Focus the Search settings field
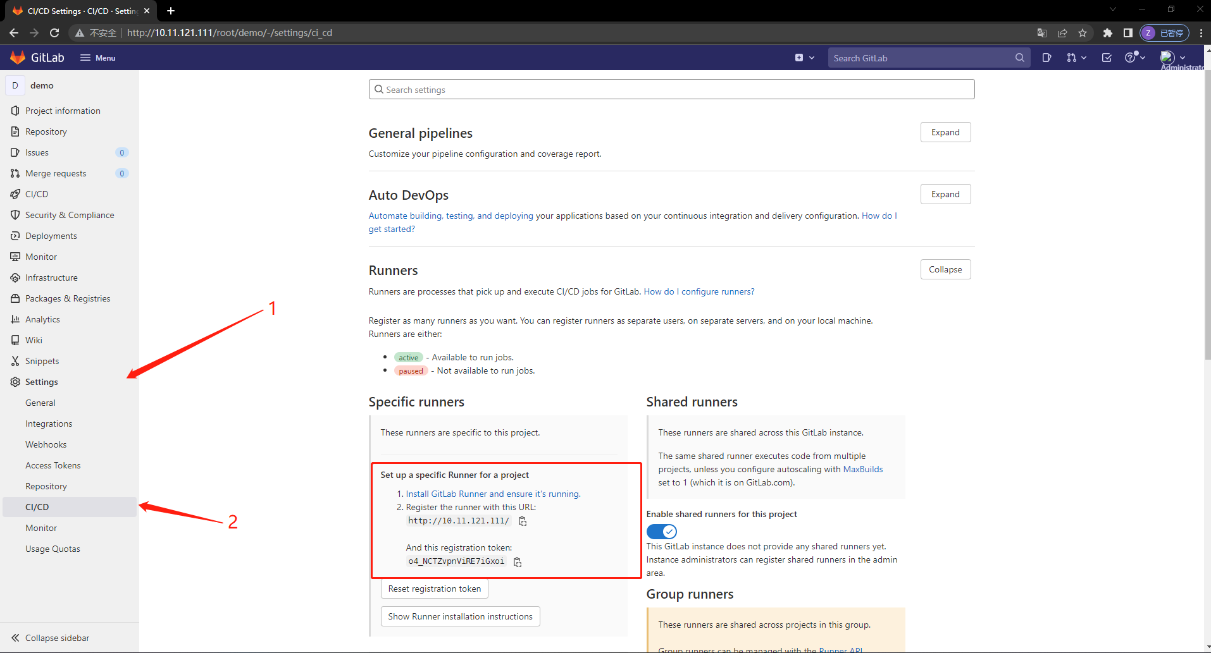 [671, 89]
